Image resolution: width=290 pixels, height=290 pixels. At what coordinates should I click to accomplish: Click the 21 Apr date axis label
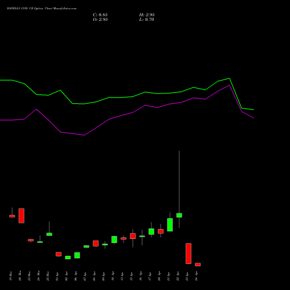(168, 276)
